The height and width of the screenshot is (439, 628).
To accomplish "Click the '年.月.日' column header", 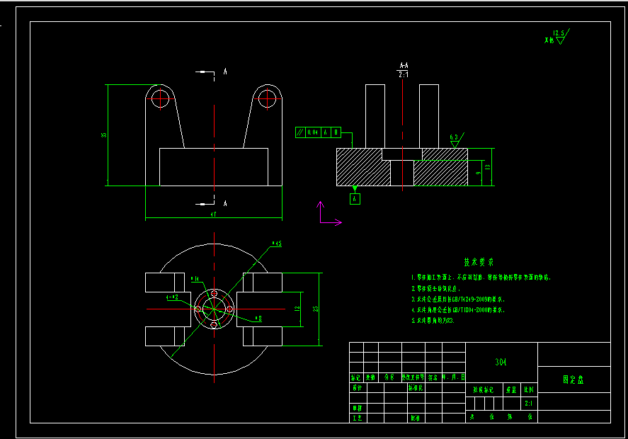I will pos(453,377).
